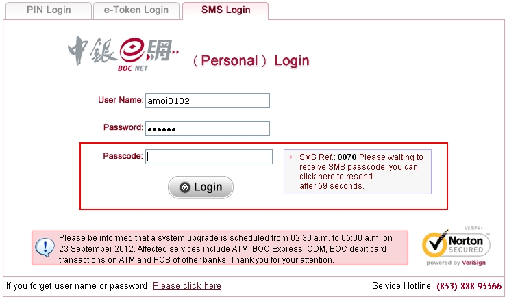Click the BOC NET logo

[x=123, y=54]
